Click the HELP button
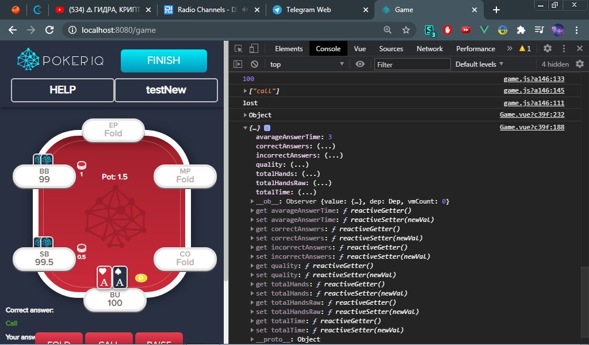Screen dimensions: 589x345 [62, 90]
